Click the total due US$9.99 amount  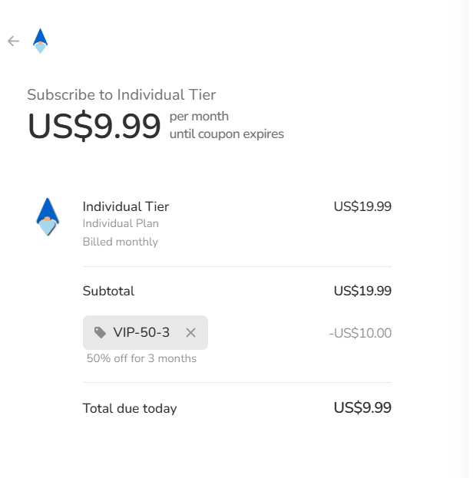362,407
